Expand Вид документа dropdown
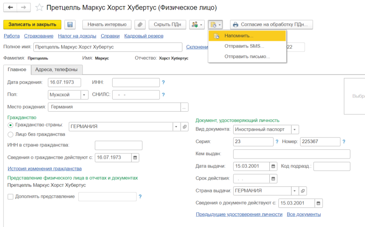365x227 pixels. pos(295,129)
